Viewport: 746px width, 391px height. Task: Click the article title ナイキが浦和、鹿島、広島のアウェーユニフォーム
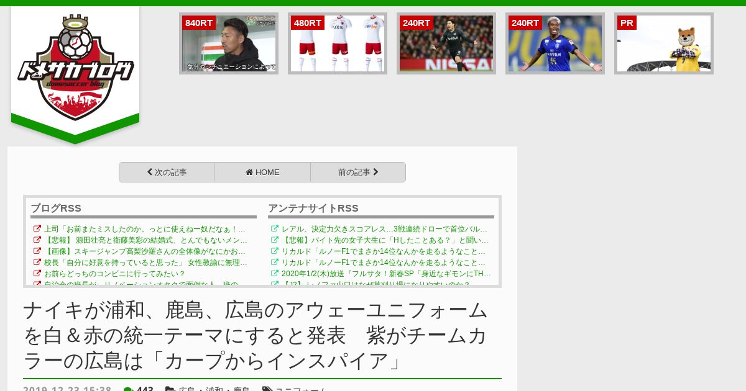pos(256,335)
